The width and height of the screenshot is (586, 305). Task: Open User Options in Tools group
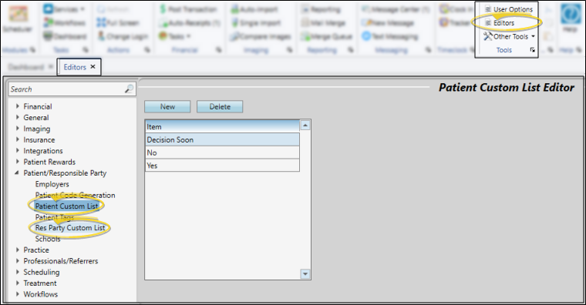point(509,9)
